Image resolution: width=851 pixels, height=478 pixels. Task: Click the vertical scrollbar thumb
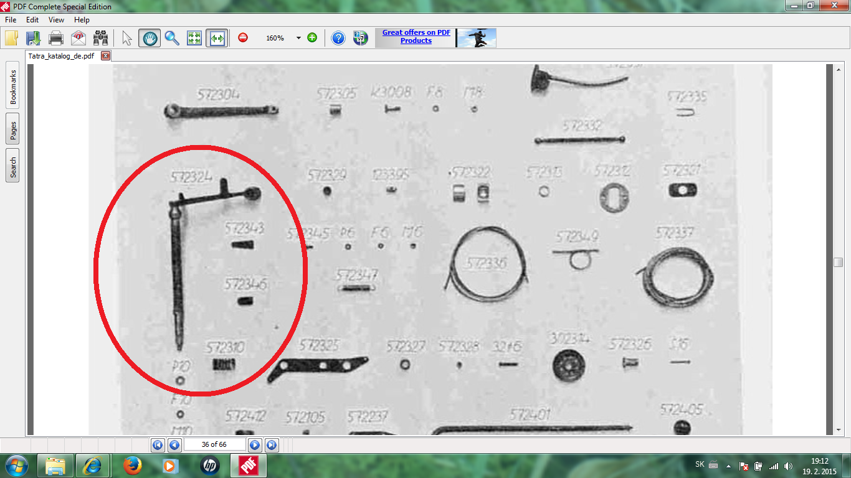click(x=839, y=262)
